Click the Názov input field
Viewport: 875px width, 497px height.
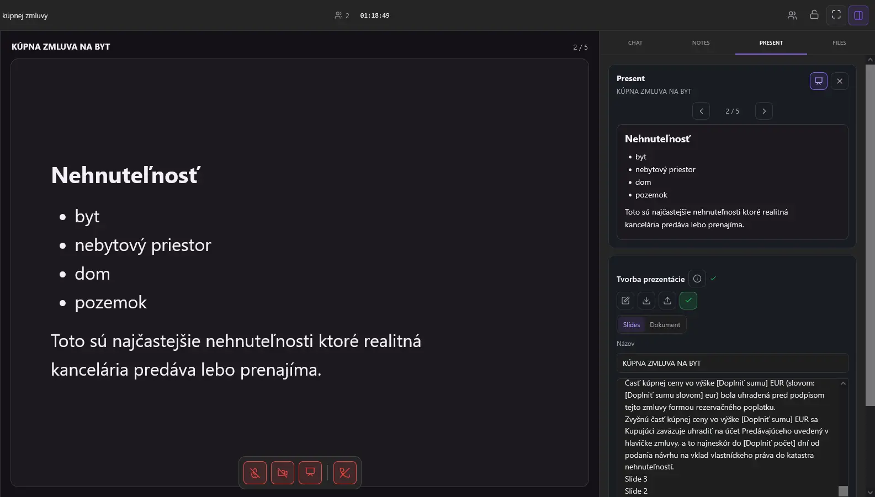point(732,363)
